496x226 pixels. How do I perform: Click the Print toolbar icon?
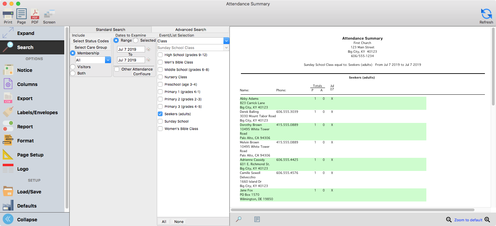tap(8, 14)
